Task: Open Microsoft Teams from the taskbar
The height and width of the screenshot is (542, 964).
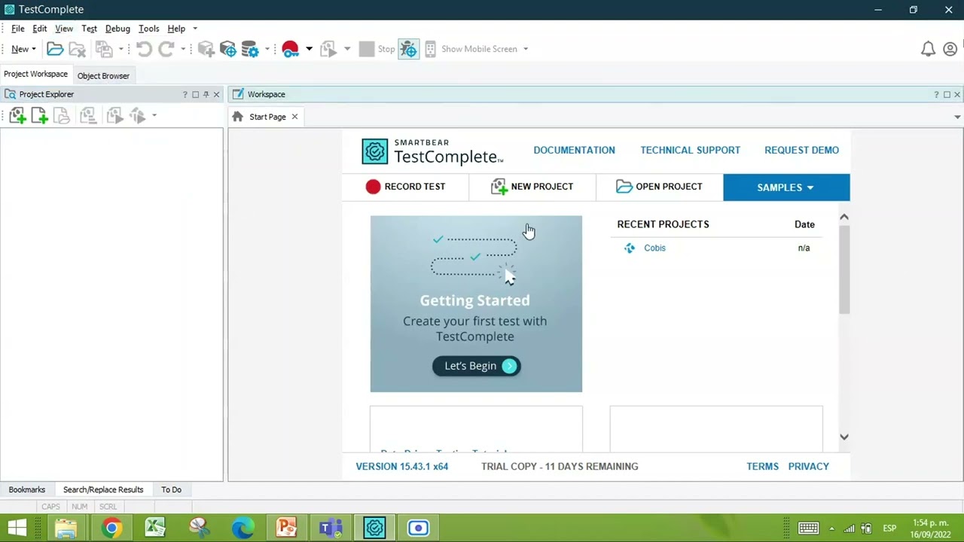Action: pyautogui.click(x=331, y=528)
